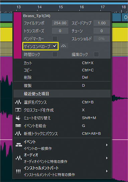This screenshot has height=182, width=128.
Task: Click the イベントの一般操作 description text
Action: tap(38, 148)
